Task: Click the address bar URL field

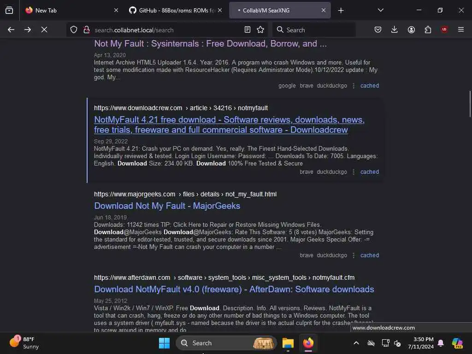Action: click(x=167, y=30)
